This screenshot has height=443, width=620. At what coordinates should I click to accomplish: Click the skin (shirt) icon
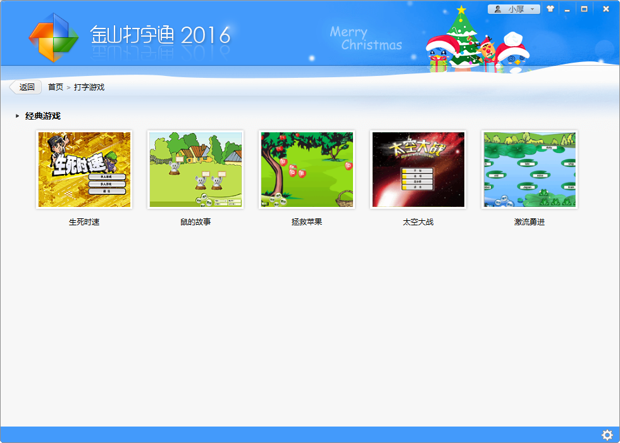click(x=550, y=9)
